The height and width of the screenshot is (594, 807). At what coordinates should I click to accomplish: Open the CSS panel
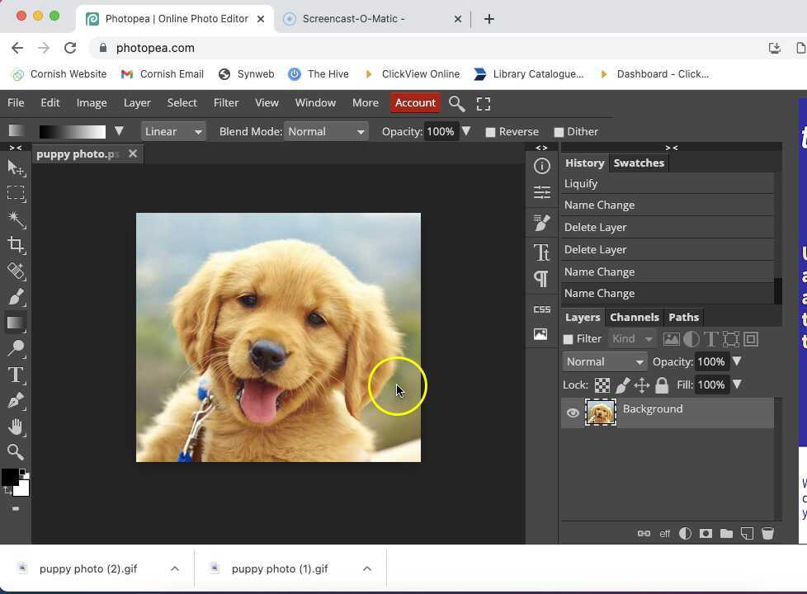[x=541, y=309]
